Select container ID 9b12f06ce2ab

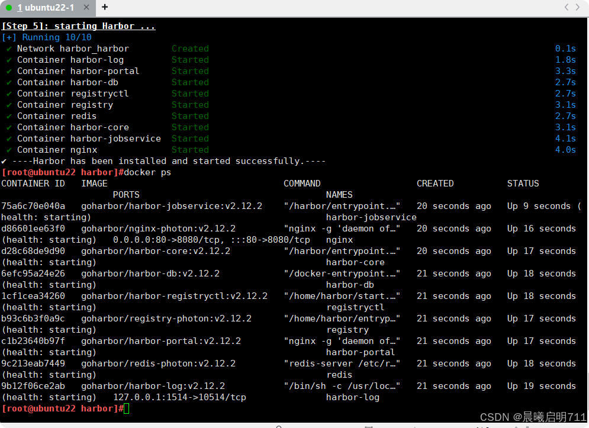pyautogui.click(x=33, y=387)
